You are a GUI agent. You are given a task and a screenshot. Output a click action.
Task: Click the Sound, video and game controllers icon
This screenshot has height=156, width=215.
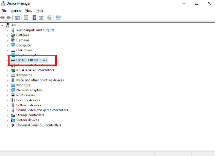pyautogui.click(x=13, y=110)
